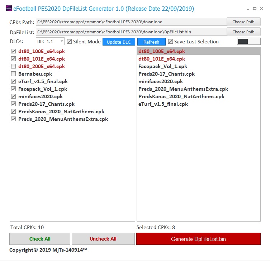
Task: Select Preds20-17_Chants.cpk in right list
Action: pos(199,74)
